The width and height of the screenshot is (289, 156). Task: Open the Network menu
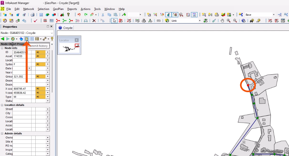coord(29,9)
